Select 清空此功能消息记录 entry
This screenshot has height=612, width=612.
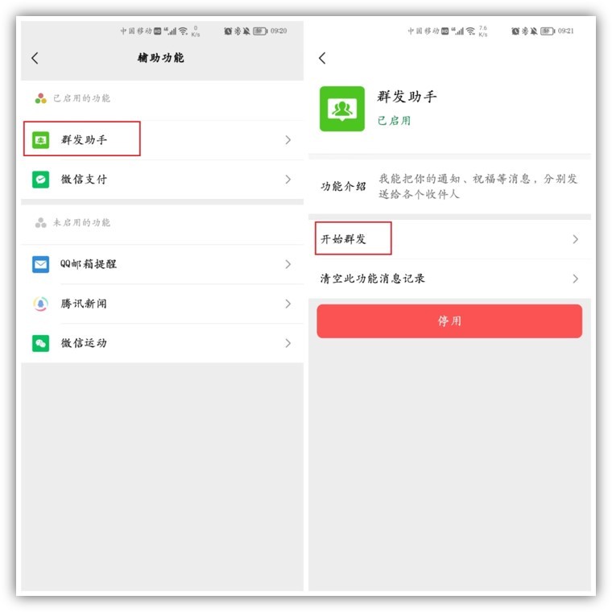(449, 279)
